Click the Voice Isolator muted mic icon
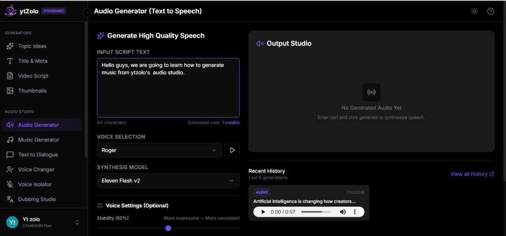506x236 pixels. 10,184
